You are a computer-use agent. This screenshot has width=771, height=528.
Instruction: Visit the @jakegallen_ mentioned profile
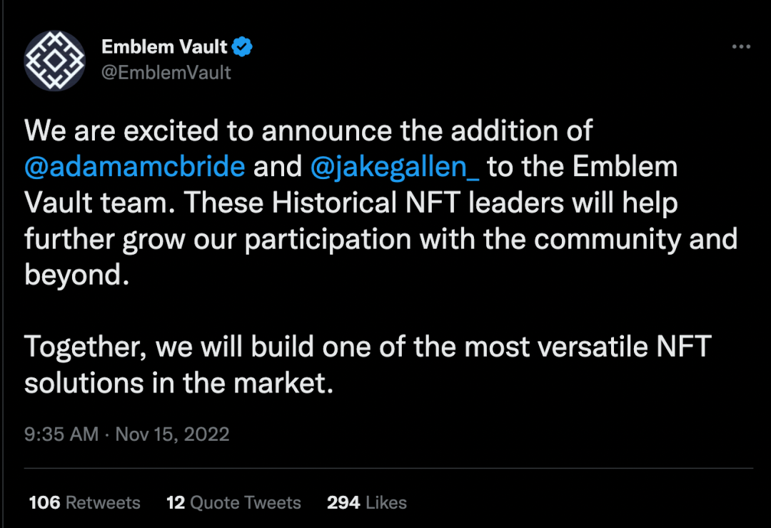point(394,167)
